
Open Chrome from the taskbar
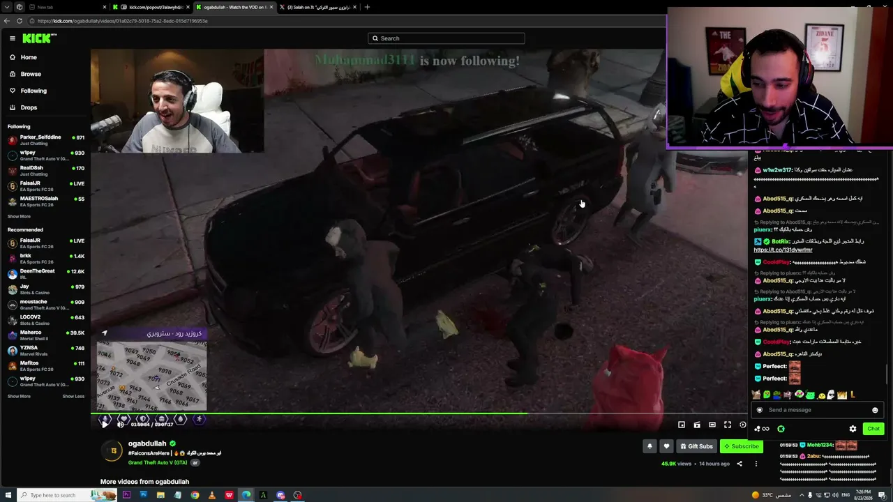pyautogui.click(x=195, y=495)
